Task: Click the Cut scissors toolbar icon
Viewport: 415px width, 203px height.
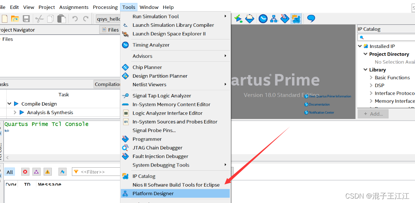Action: click(40, 19)
